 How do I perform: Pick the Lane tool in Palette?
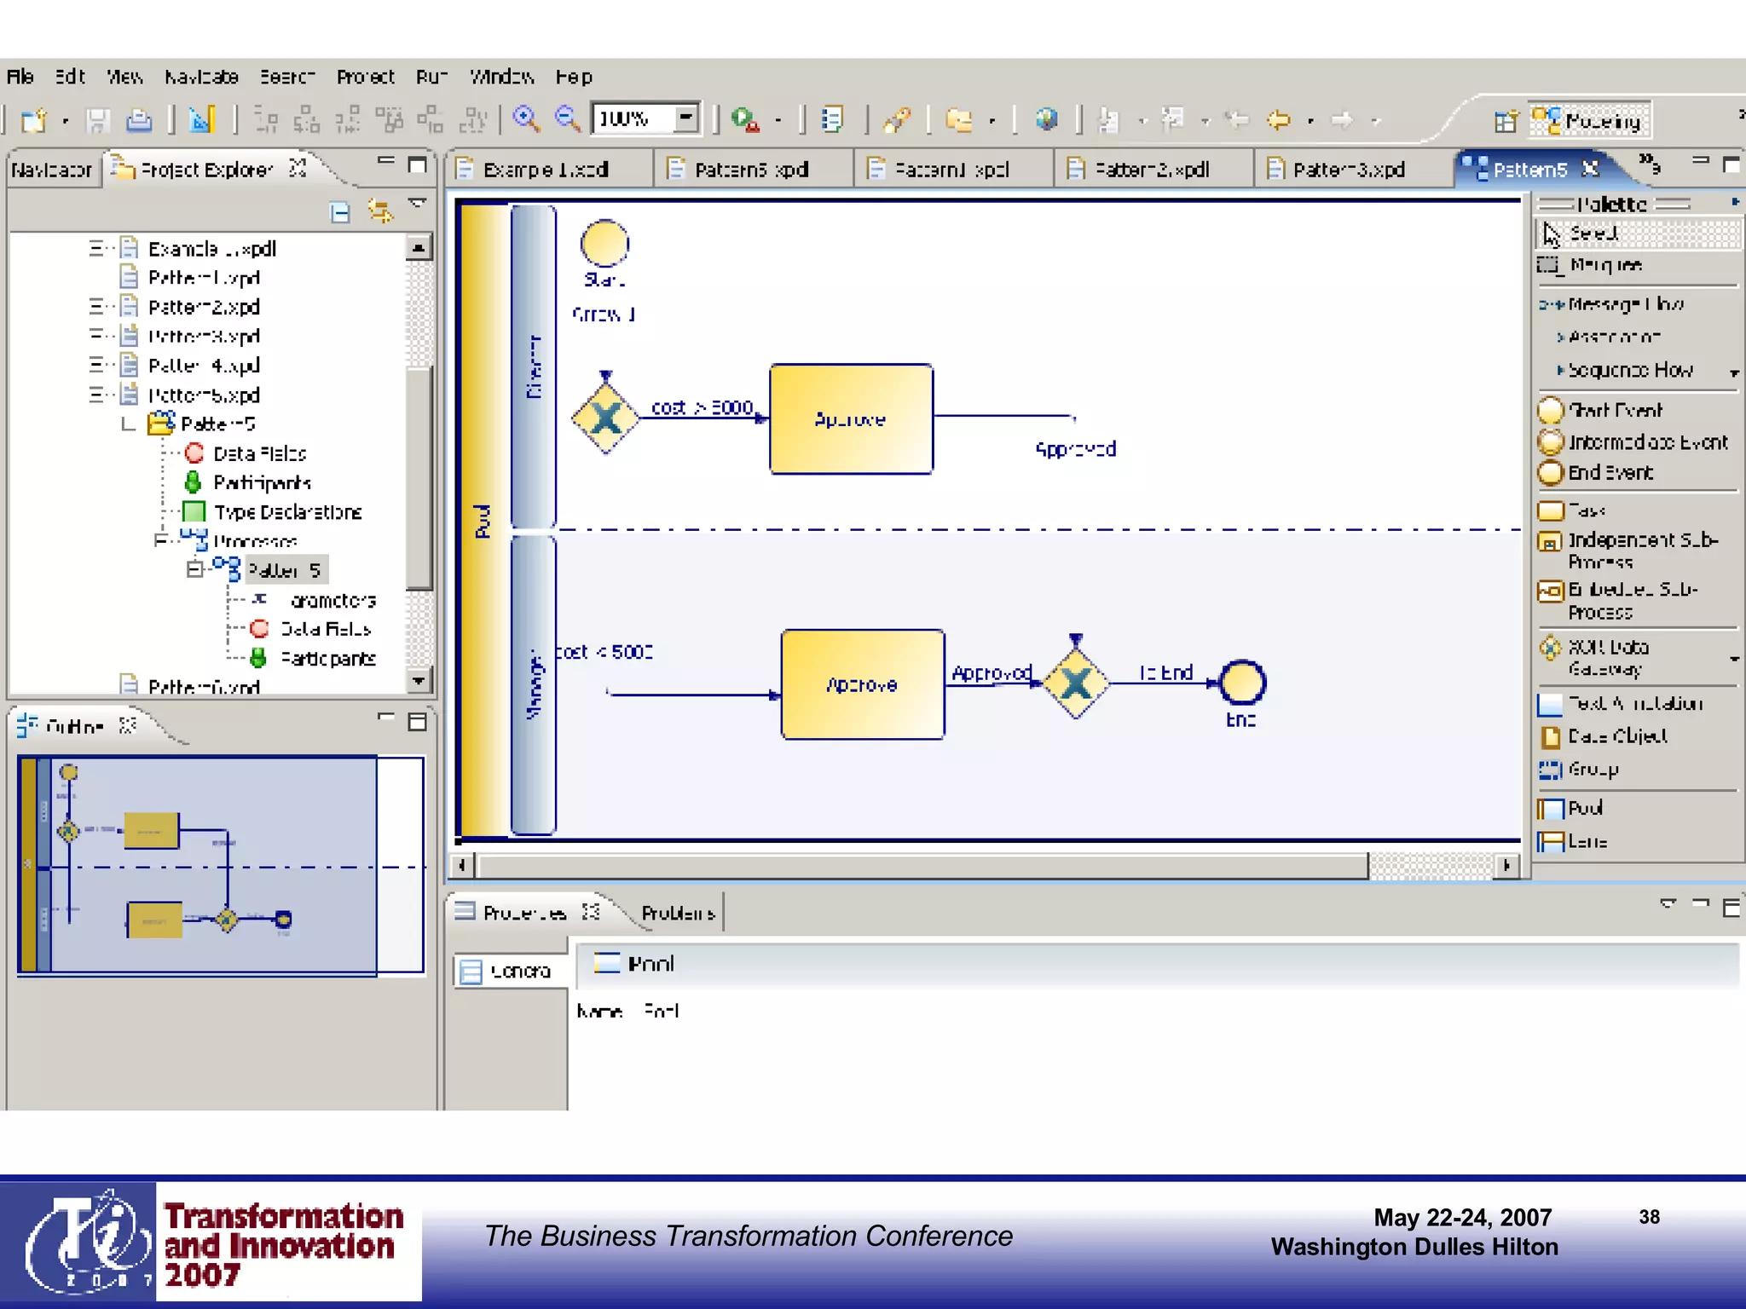pyautogui.click(x=1586, y=842)
